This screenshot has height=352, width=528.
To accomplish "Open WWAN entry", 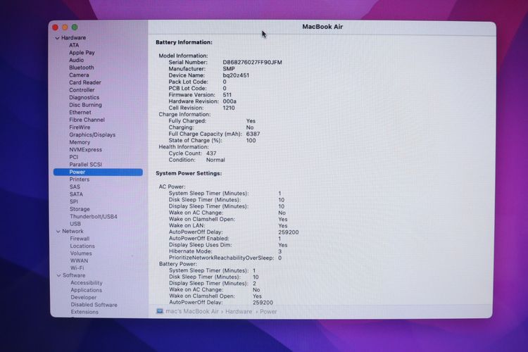I will point(79,260).
